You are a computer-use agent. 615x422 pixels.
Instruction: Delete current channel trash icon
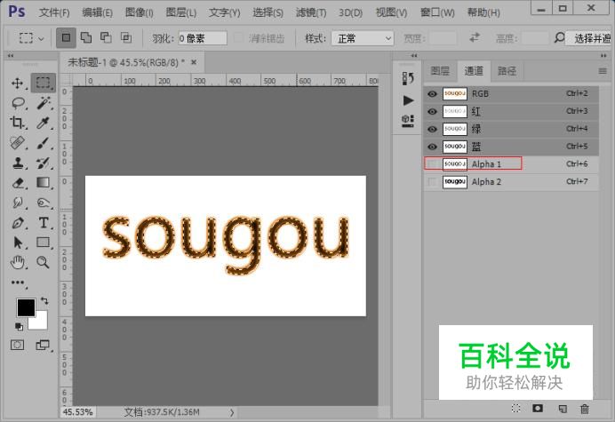coord(585,409)
